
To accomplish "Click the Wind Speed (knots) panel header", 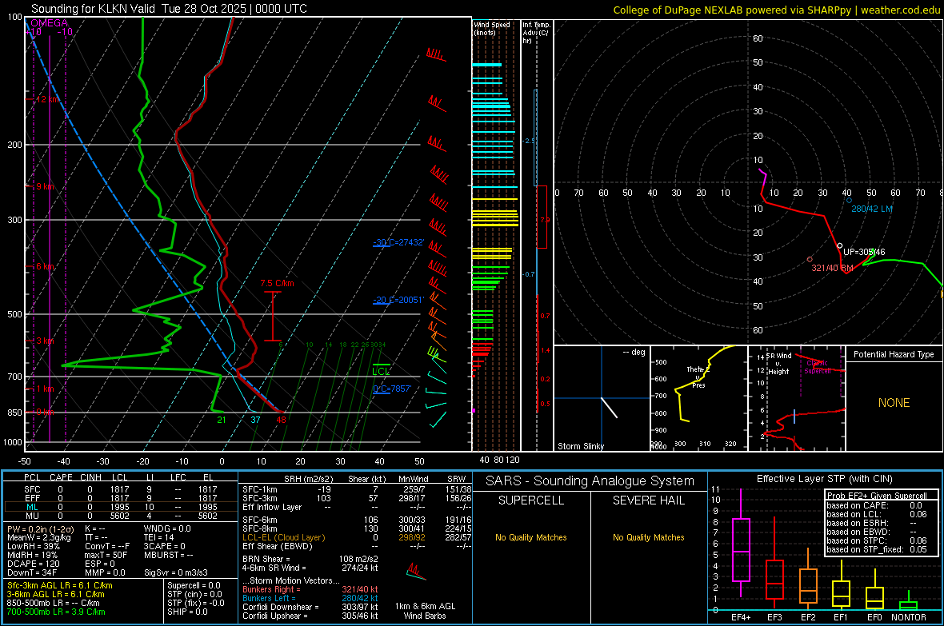I will tap(492, 28).
